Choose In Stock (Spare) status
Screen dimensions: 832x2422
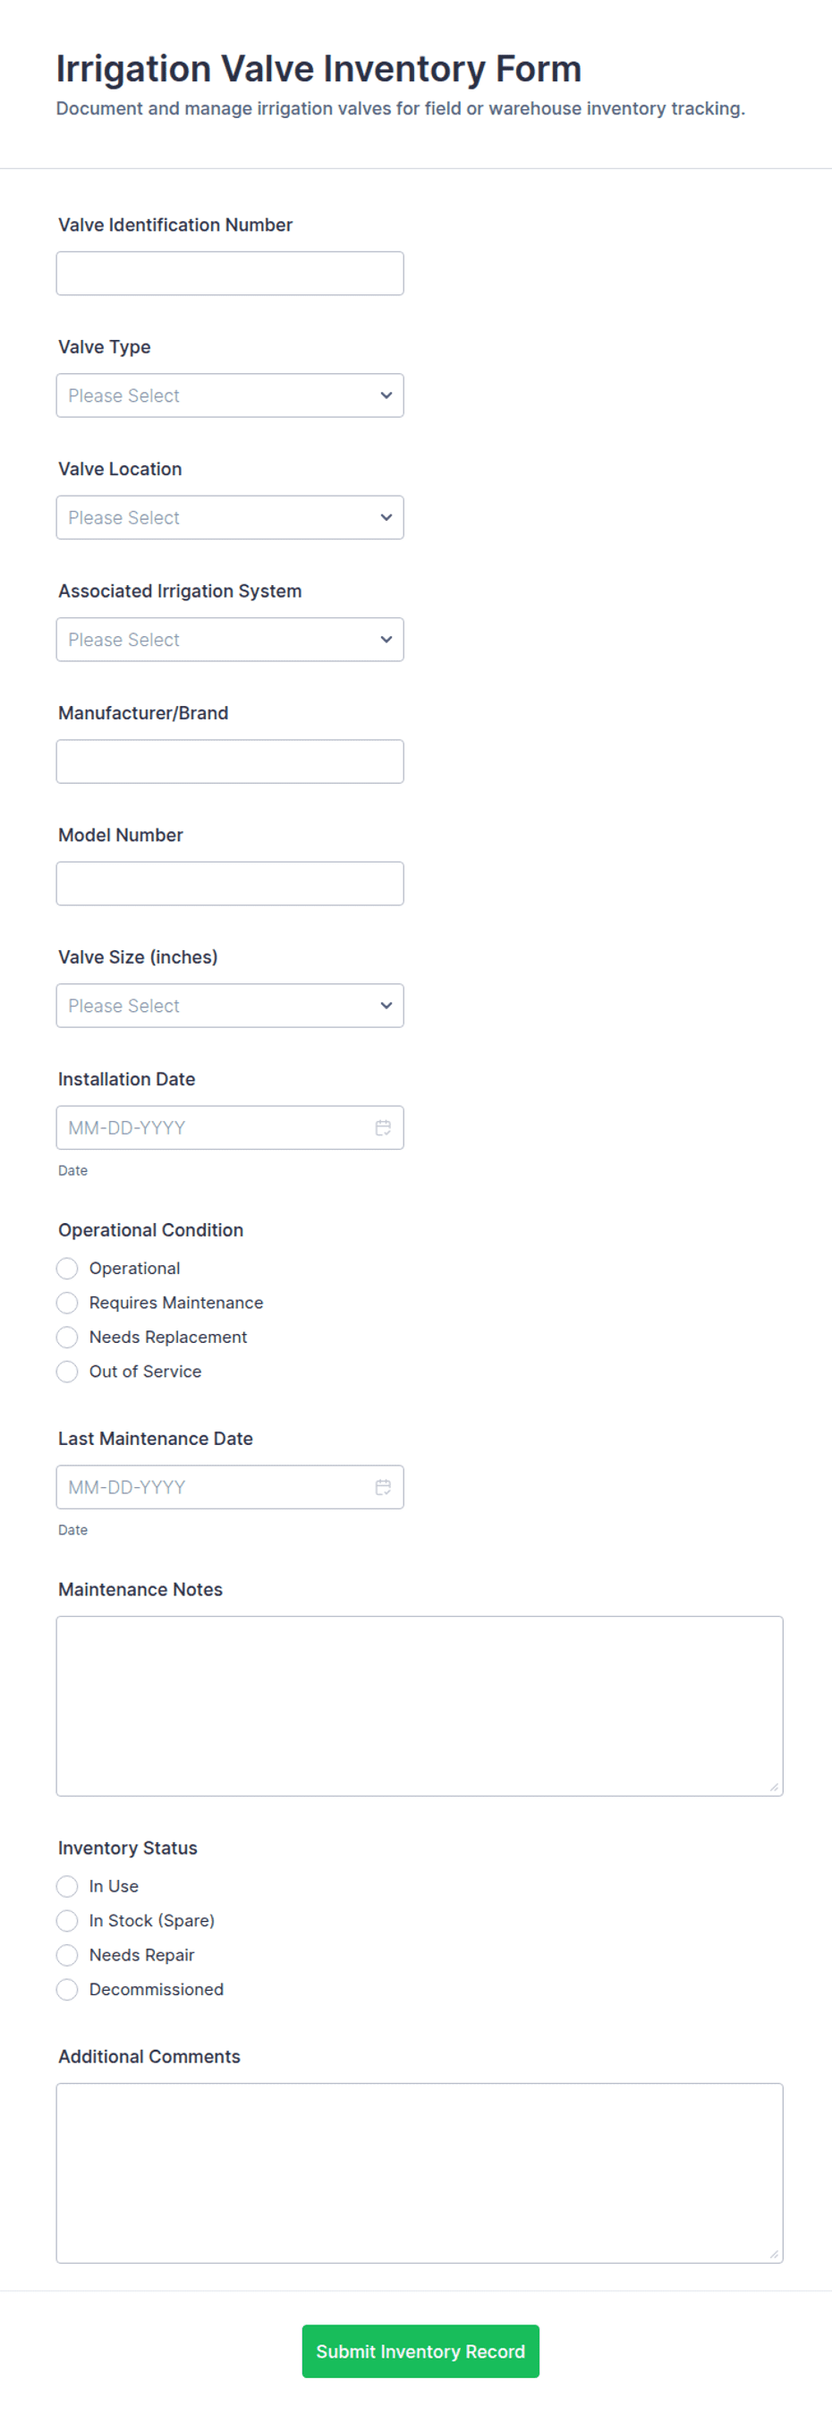(x=68, y=1920)
